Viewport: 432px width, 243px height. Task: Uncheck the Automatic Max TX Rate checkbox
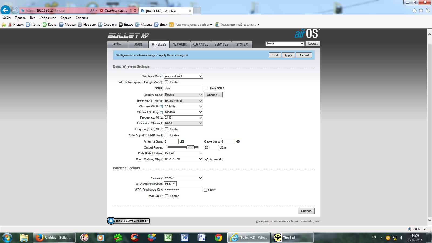tap(207, 160)
